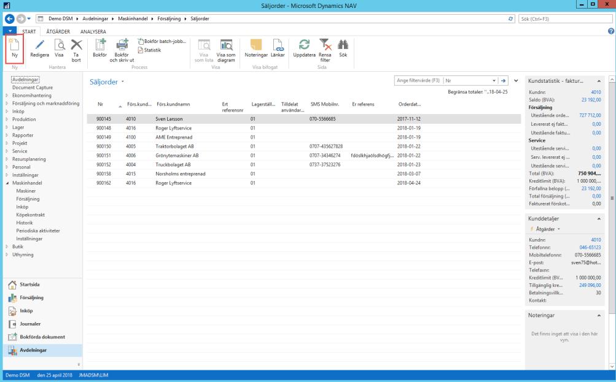Viewport: 616px width, 382px height.
Task: Expand the Ekonomihantering tree node
Action: 7,95
